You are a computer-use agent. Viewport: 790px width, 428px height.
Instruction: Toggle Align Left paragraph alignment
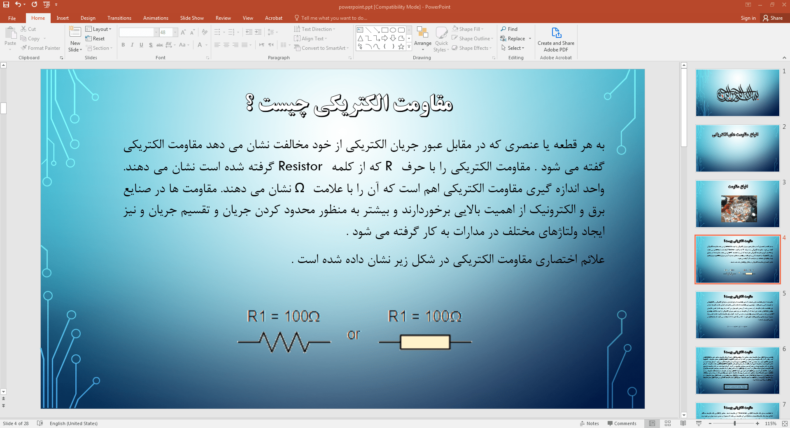point(217,45)
